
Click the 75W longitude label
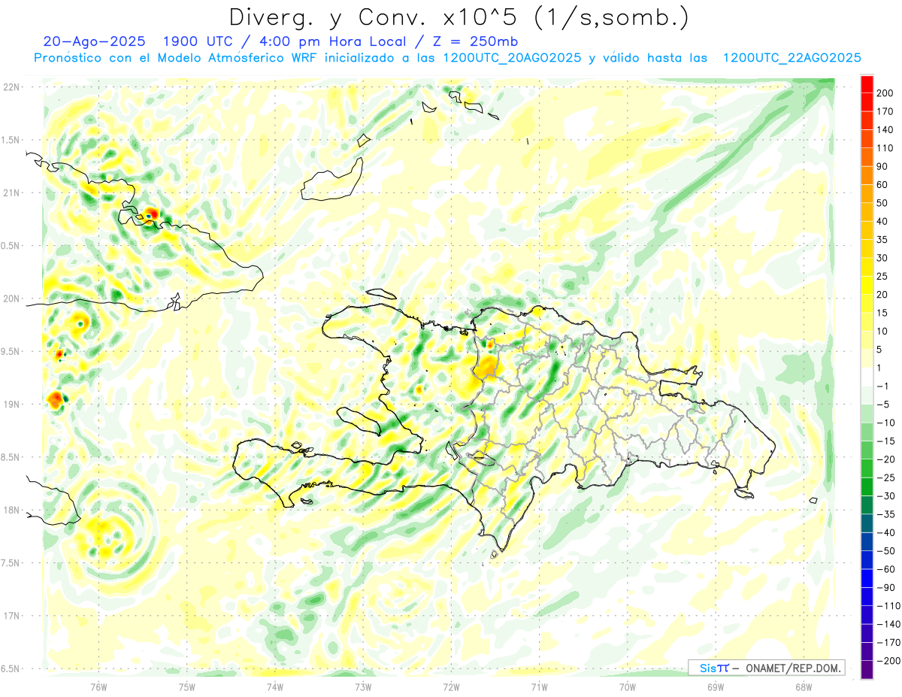[187, 687]
